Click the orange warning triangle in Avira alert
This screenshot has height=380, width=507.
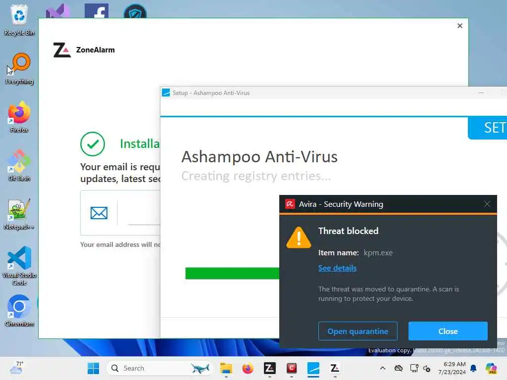299,237
